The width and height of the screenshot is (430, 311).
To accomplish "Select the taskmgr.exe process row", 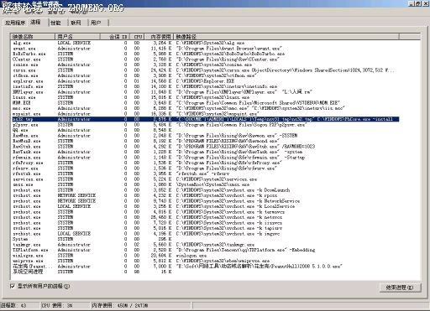I will point(205,245).
